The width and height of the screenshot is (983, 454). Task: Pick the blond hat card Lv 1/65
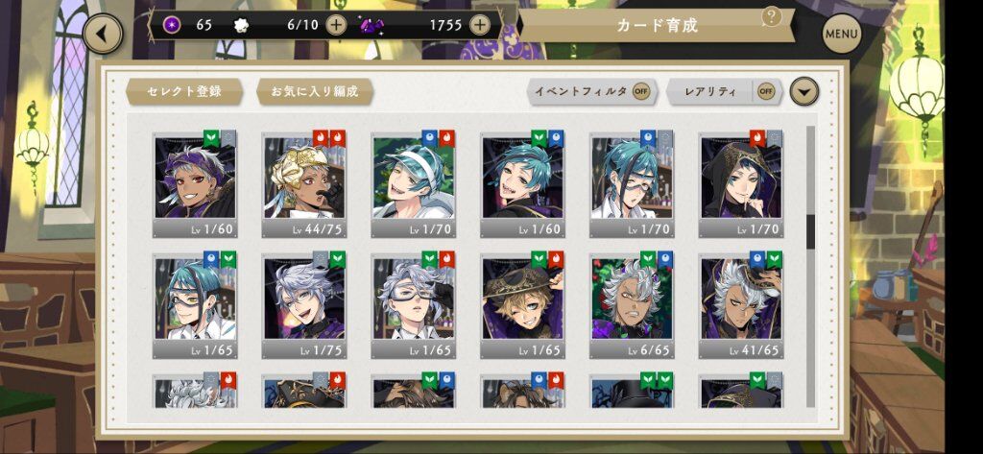click(522, 305)
